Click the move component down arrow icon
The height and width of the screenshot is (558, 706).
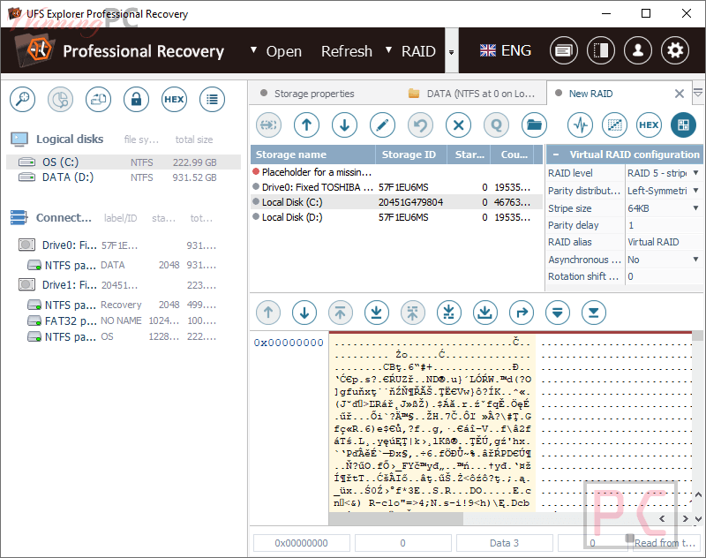tap(345, 124)
